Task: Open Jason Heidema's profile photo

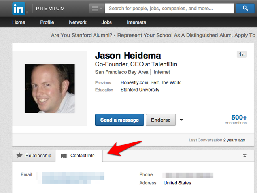Action: 50,88
